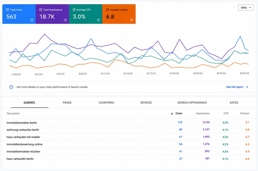Screen dimensions: 258x171
Task: Select the Search Appearance tab
Action: 192,102
